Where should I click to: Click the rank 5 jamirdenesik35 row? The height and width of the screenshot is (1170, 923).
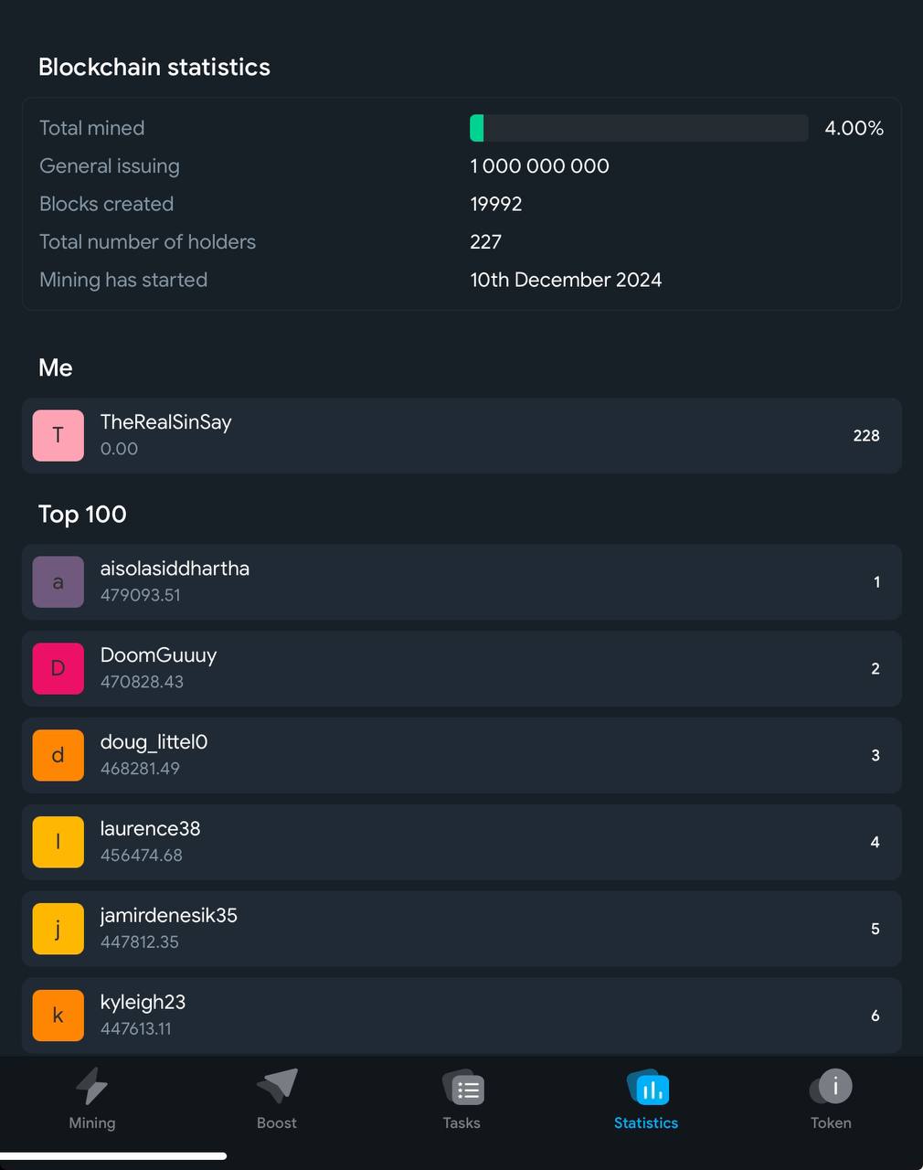pos(461,930)
